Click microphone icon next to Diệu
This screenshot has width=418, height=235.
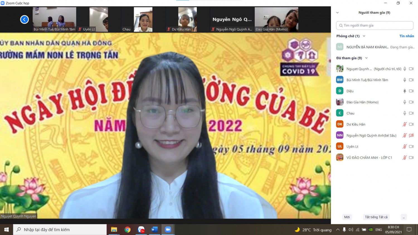pos(405,91)
